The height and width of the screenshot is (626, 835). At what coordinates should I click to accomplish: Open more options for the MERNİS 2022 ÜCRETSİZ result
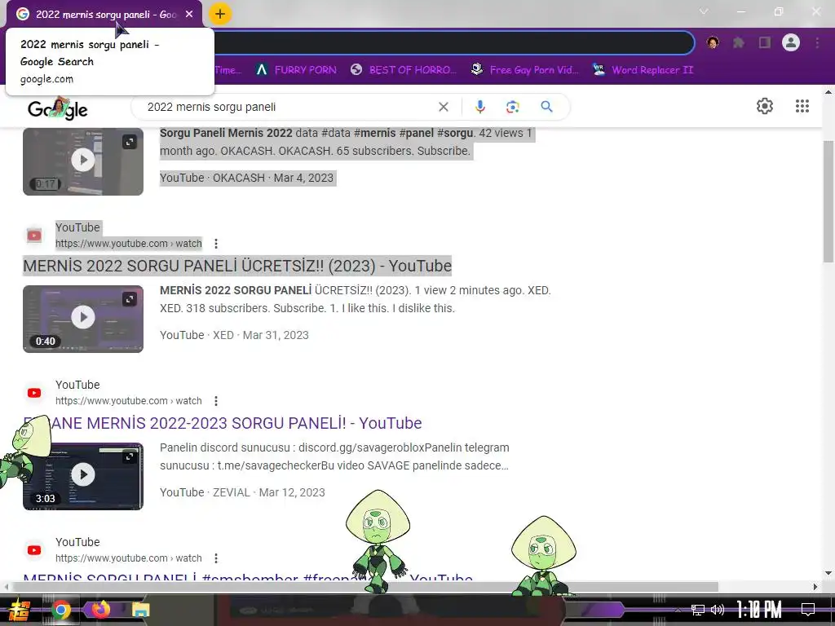pos(215,244)
